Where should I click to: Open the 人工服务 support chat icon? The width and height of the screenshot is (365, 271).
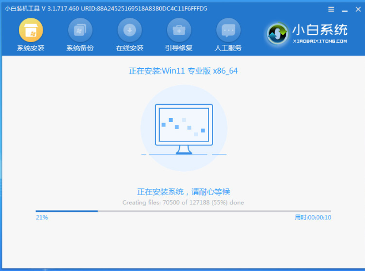(x=229, y=30)
